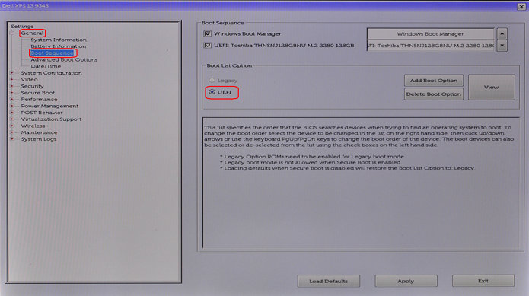The width and height of the screenshot is (529, 296).
Task: Click Load Defaults button
Action: pyautogui.click(x=329, y=282)
